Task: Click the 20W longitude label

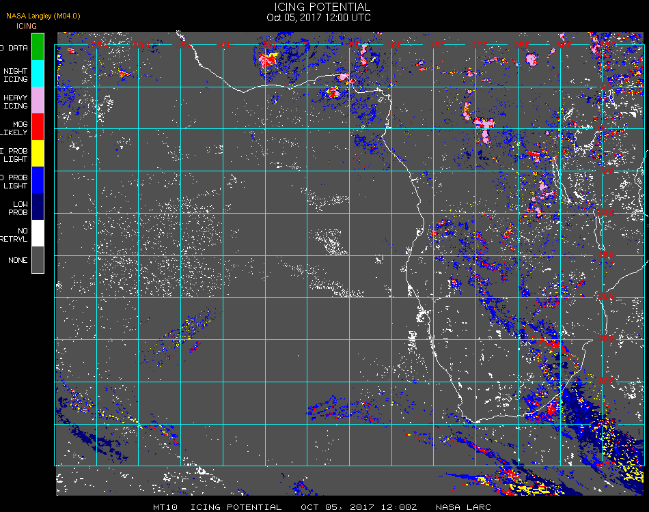Action: (141, 44)
